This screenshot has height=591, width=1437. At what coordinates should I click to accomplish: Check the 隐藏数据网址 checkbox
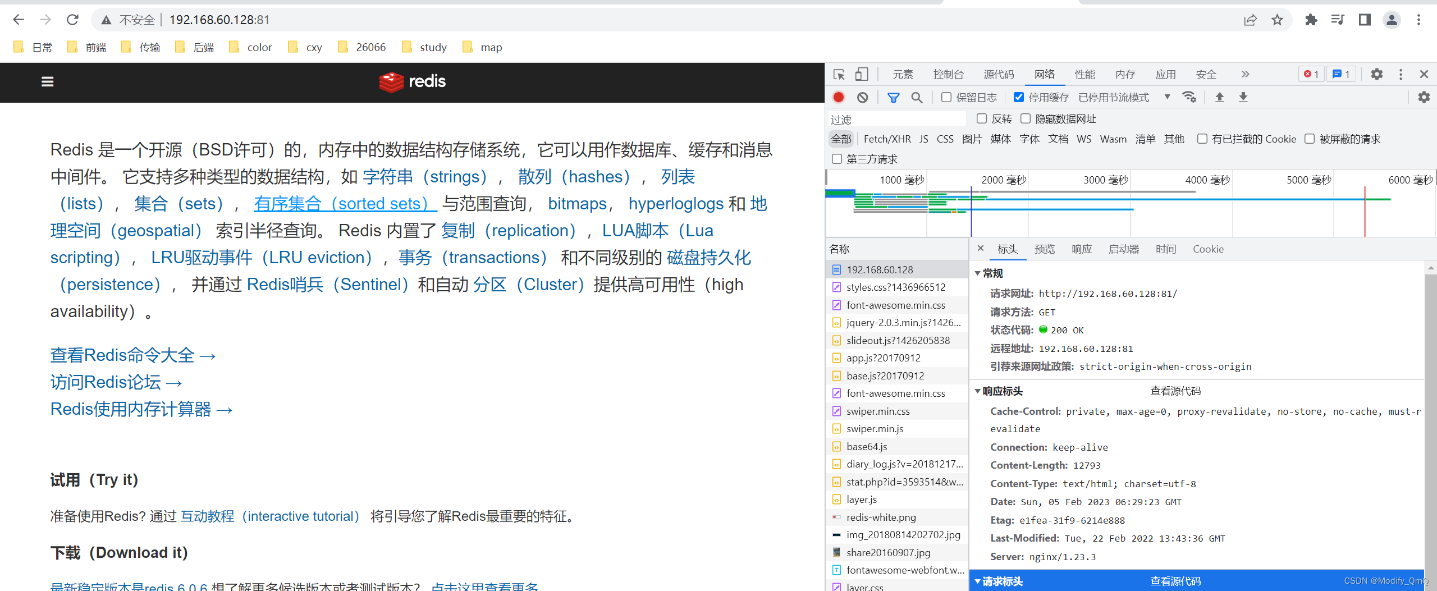1026,118
